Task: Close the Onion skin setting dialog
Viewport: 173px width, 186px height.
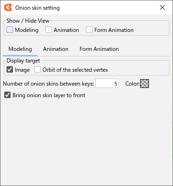Action: pyautogui.click(x=162, y=7)
